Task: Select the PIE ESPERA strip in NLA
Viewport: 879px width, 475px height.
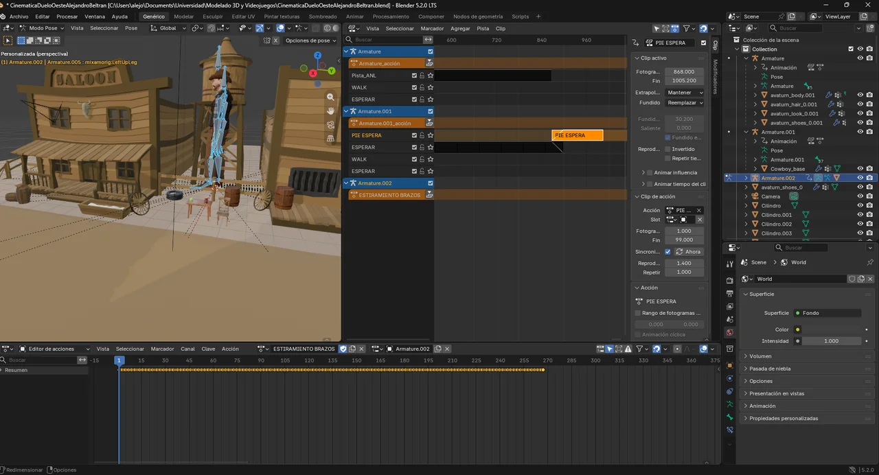Action: click(578, 135)
